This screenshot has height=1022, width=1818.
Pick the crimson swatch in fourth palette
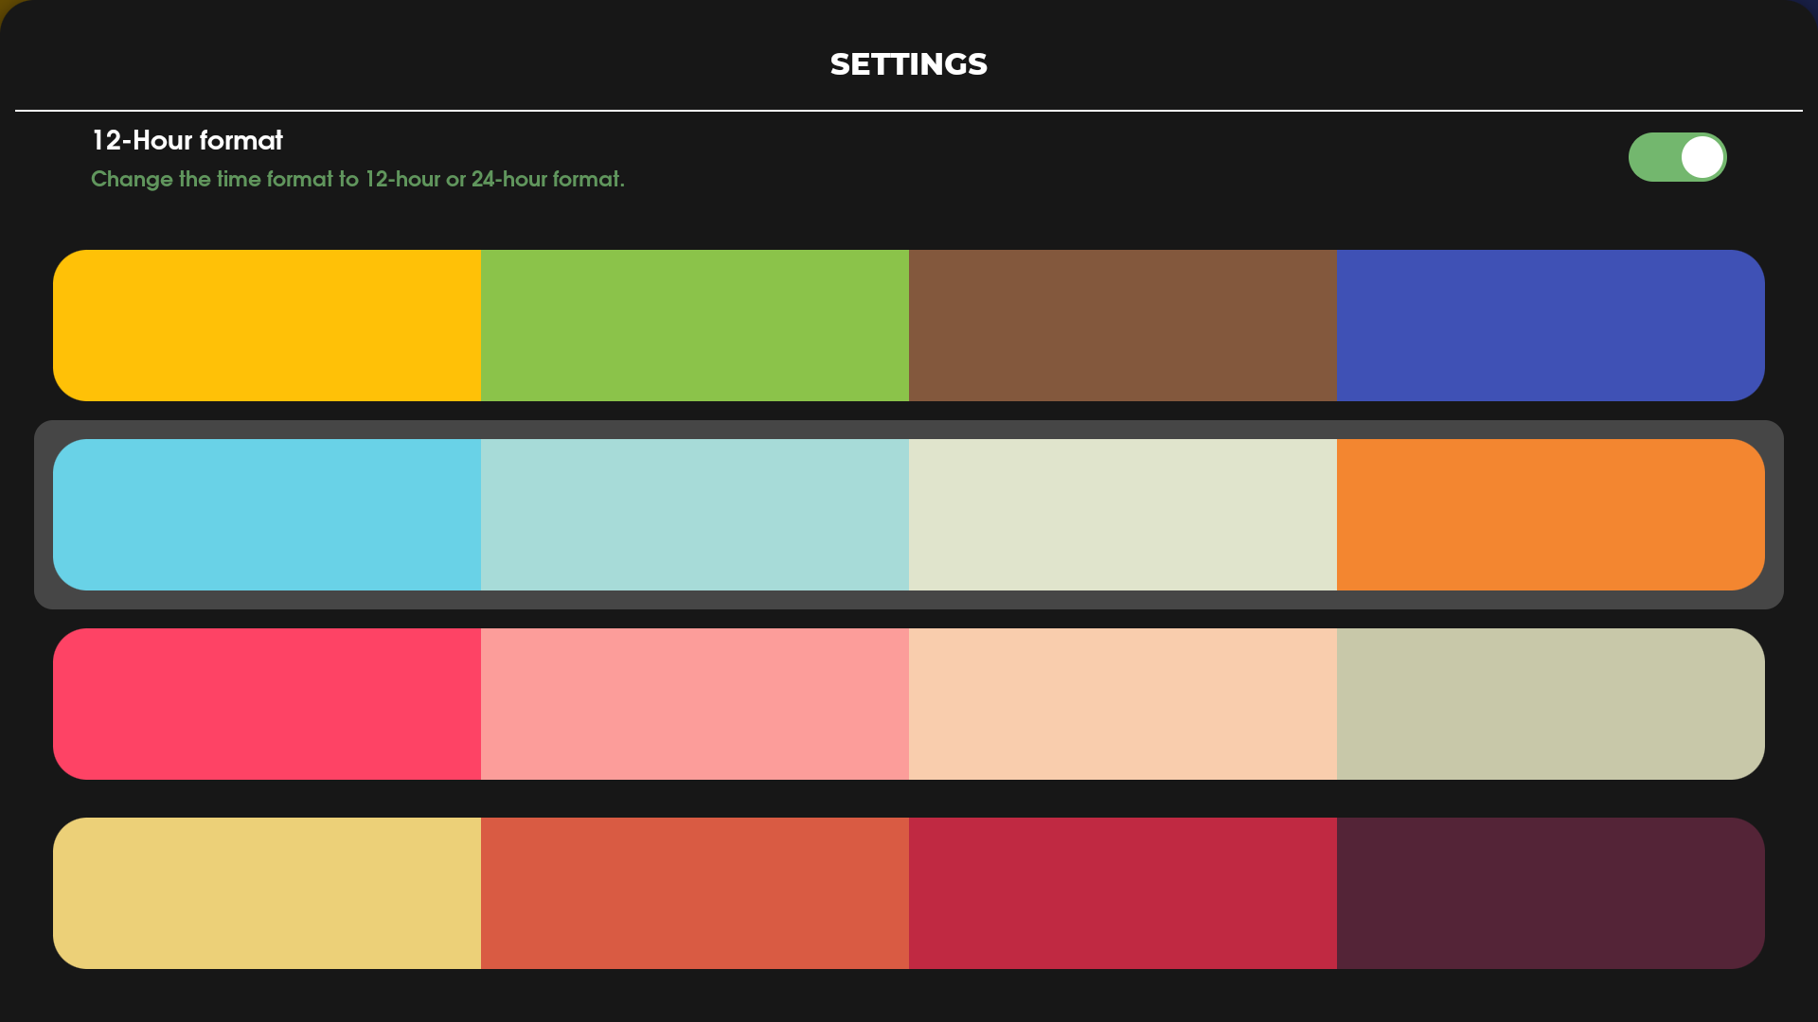tap(1123, 893)
